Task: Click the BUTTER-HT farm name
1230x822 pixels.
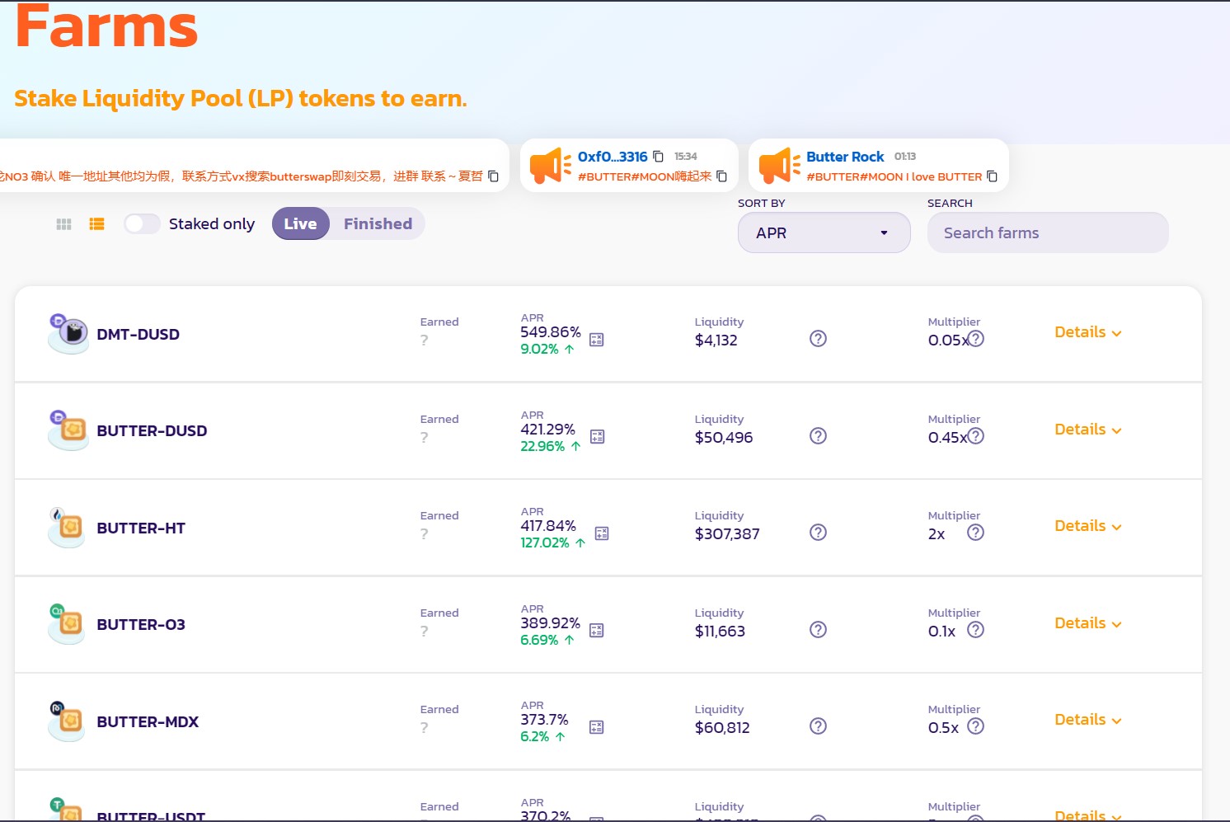Action: pyautogui.click(x=141, y=528)
